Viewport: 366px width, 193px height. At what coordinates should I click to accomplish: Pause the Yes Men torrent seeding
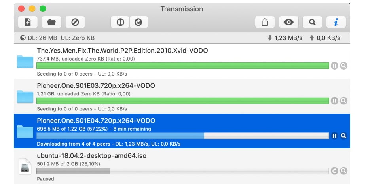pyautogui.click(x=334, y=66)
